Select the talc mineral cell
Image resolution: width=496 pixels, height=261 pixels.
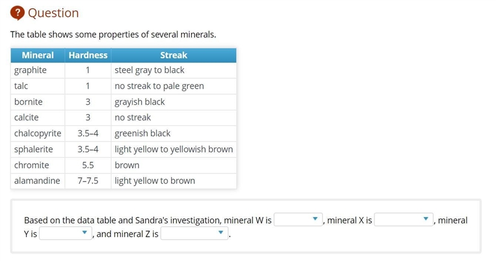38,86
